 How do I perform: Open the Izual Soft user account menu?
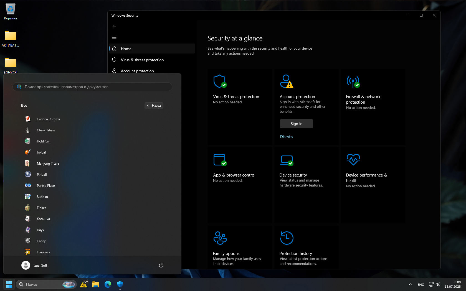pos(34,265)
